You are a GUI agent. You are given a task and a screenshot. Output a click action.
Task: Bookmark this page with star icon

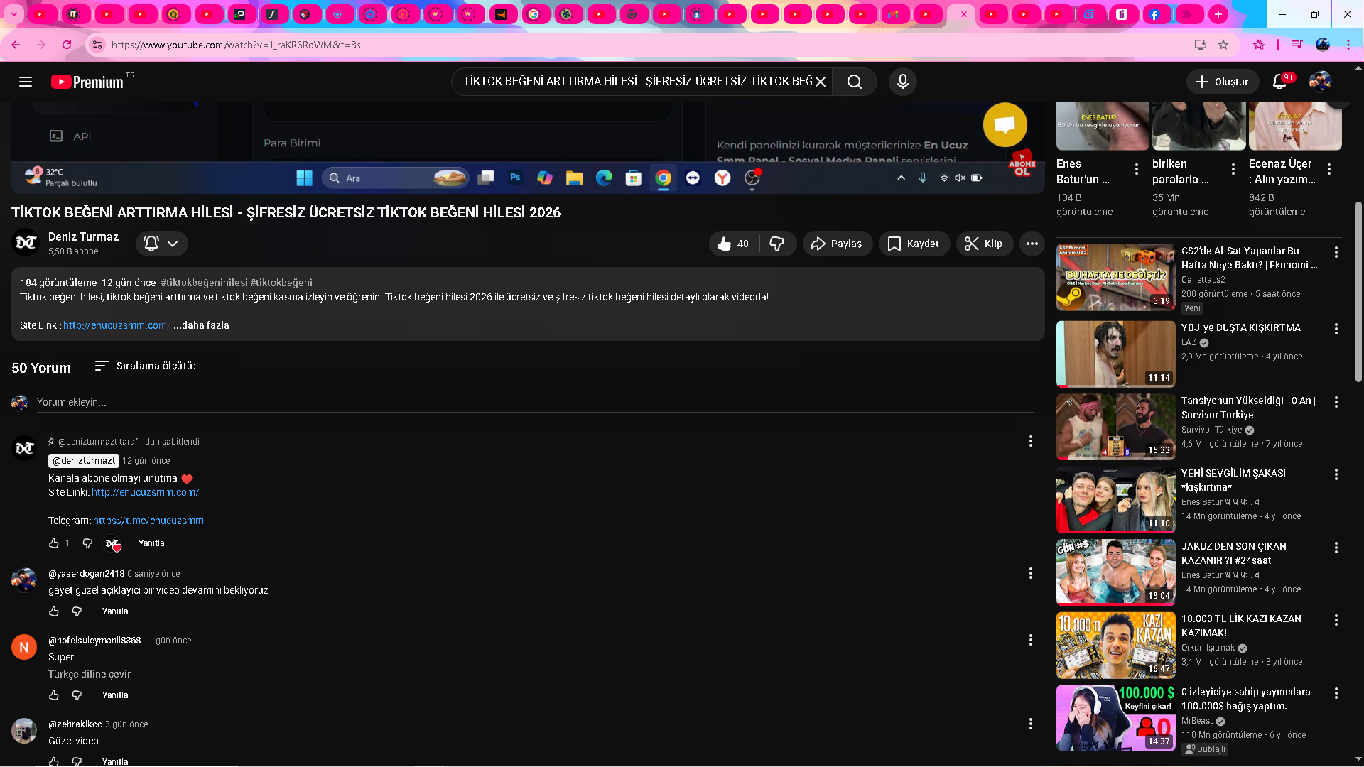tap(1223, 45)
